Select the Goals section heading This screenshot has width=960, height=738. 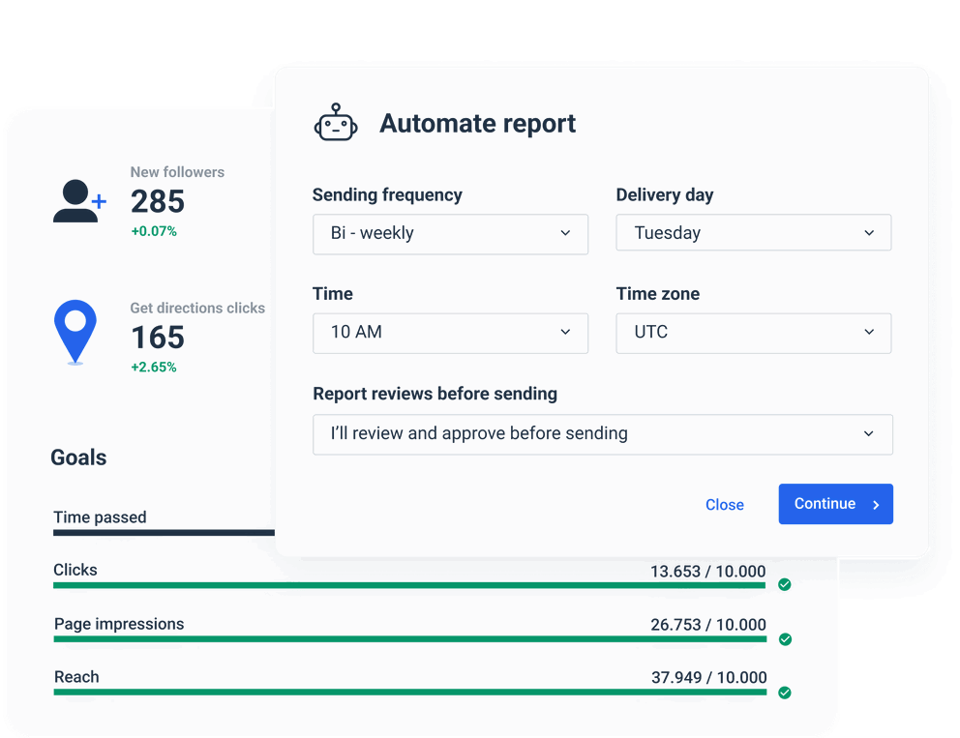click(x=78, y=458)
